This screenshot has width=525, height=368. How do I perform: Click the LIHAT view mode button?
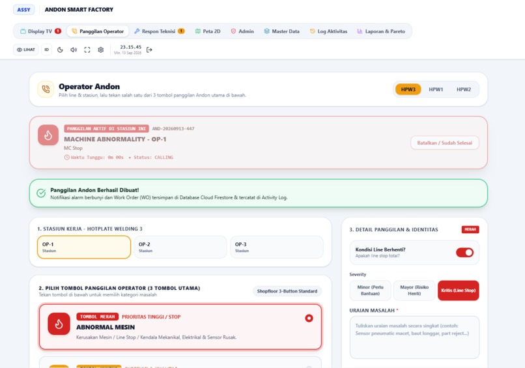coord(26,50)
